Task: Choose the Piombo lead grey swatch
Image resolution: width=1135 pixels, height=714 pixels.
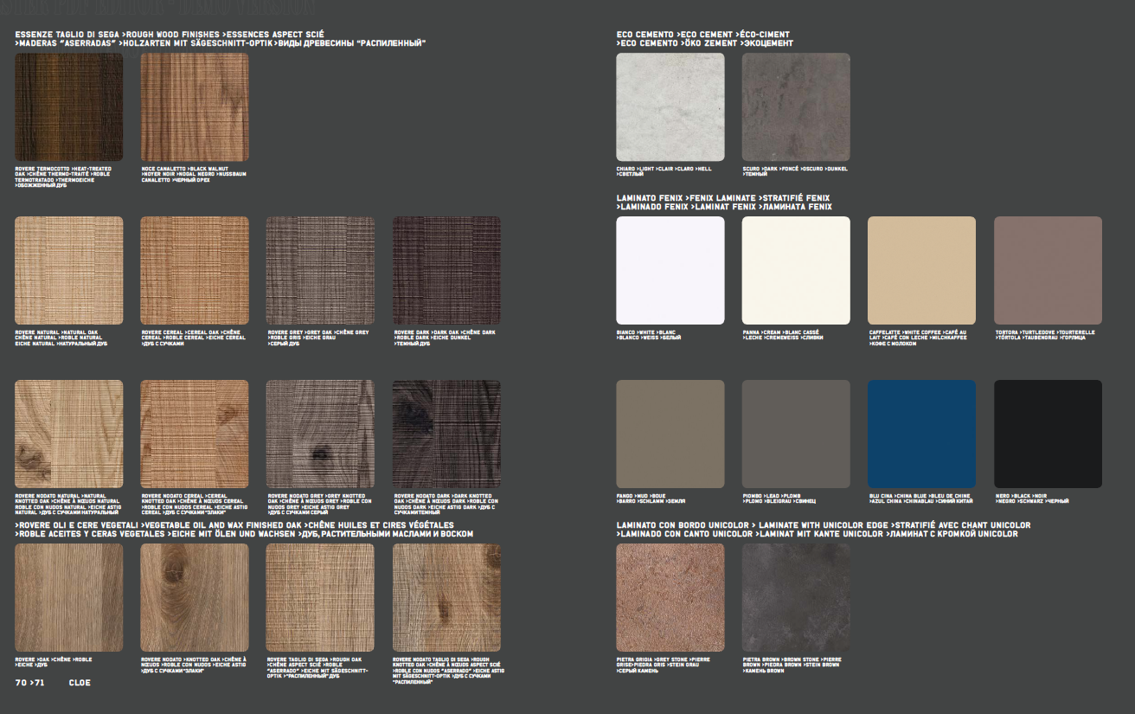Action: [x=796, y=434]
